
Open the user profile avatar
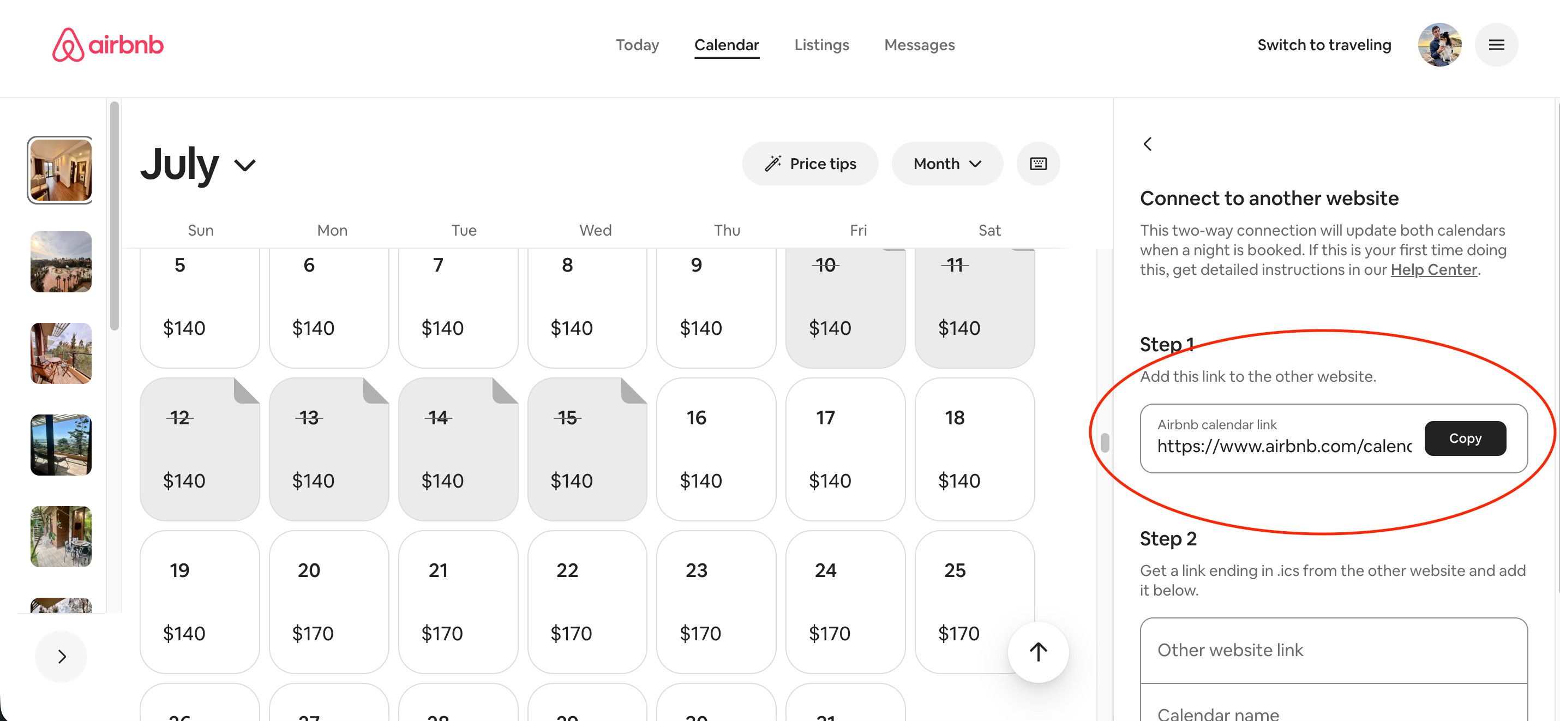pyautogui.click(x=1439, y=45)
